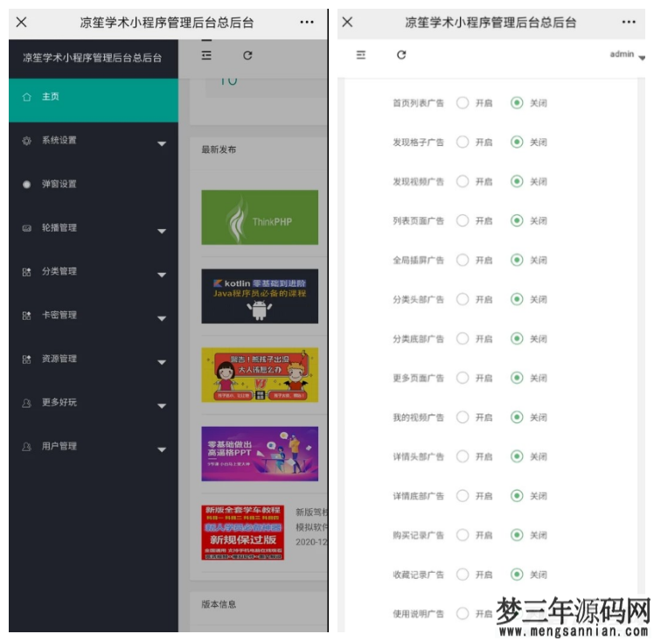Open the kotlin course thumbnail
Screen dimensions: 654x641
pos(260,296)
